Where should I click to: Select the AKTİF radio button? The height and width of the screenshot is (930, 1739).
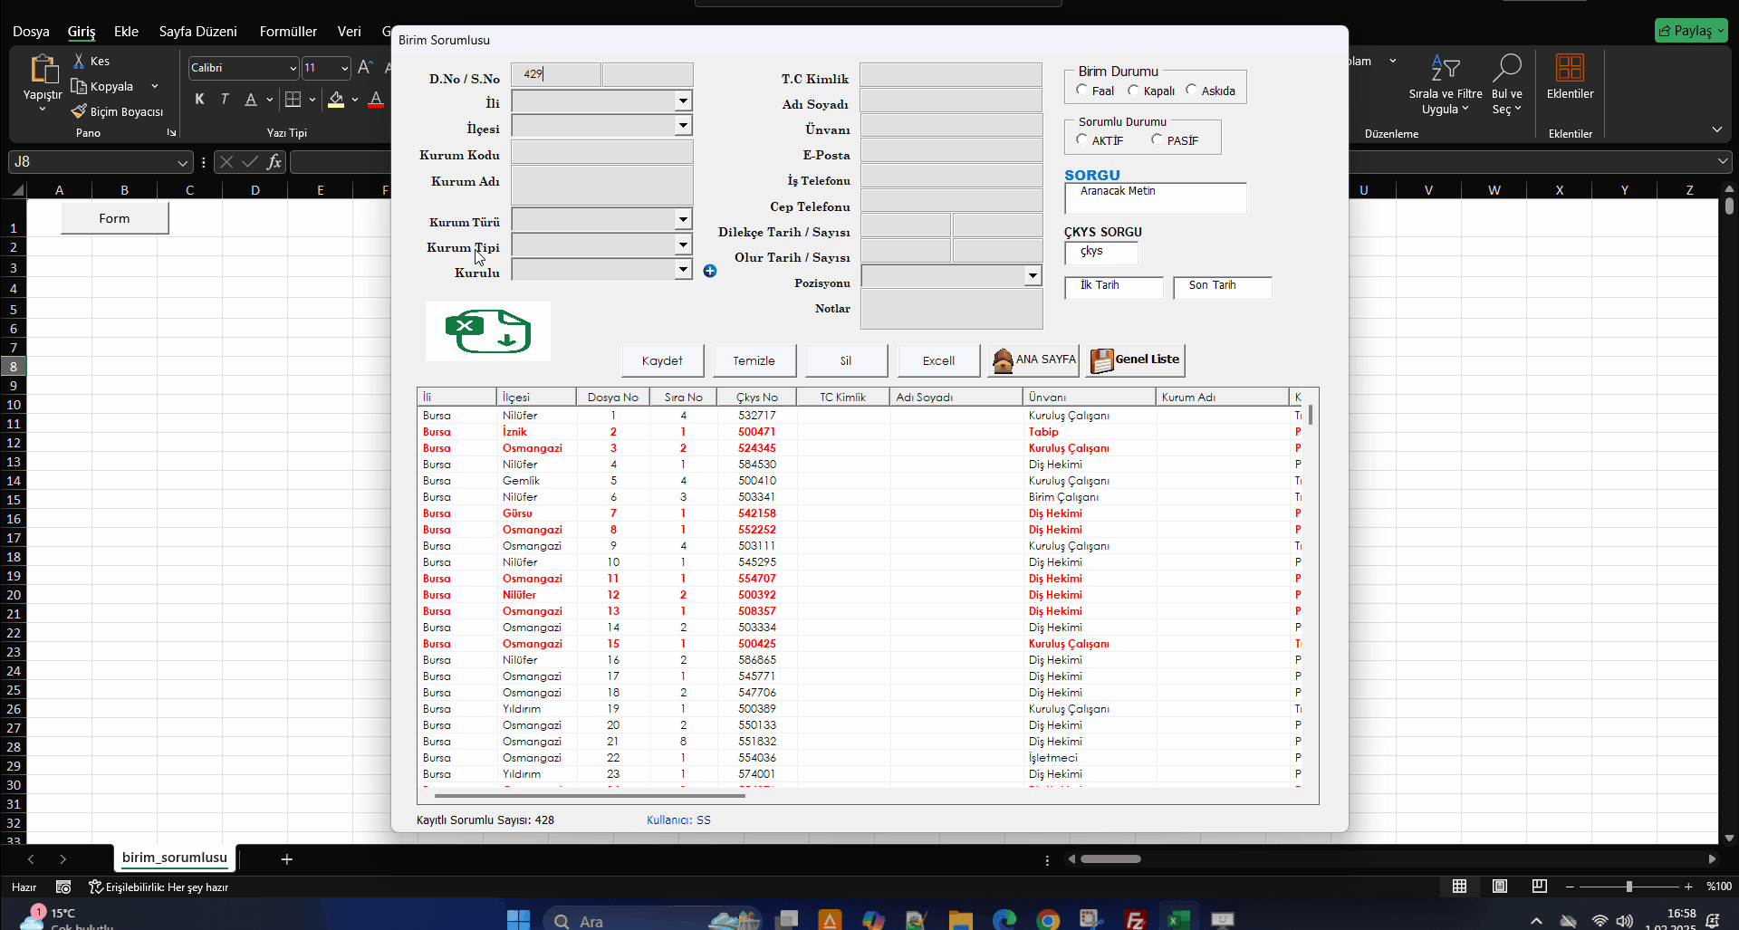1081,140
